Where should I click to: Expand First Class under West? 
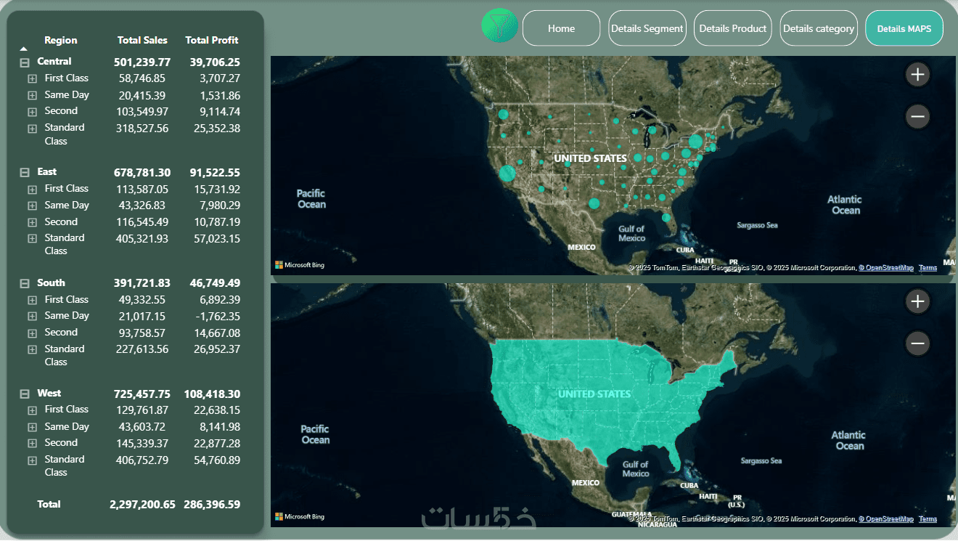pos(32,410)
